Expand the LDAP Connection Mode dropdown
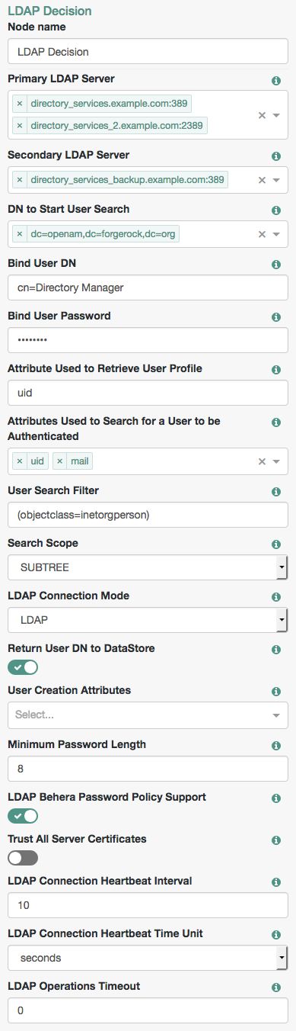296x1031 pixels. (x=148, y=621)
